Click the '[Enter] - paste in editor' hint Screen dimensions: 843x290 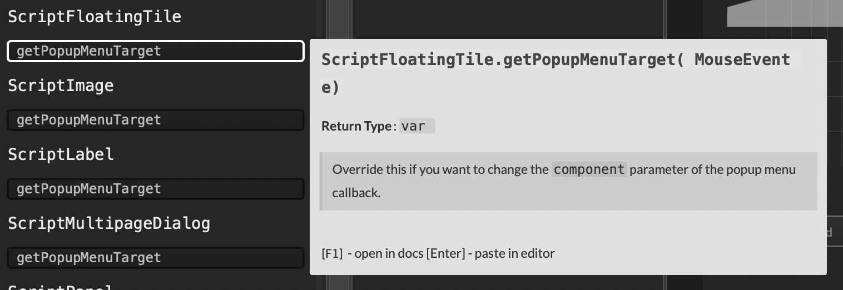pos(490,253)
